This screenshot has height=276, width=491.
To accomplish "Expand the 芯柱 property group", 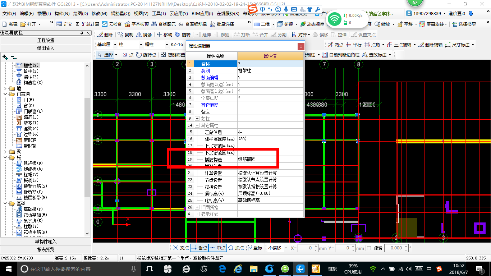I will [x=197, y=119].
